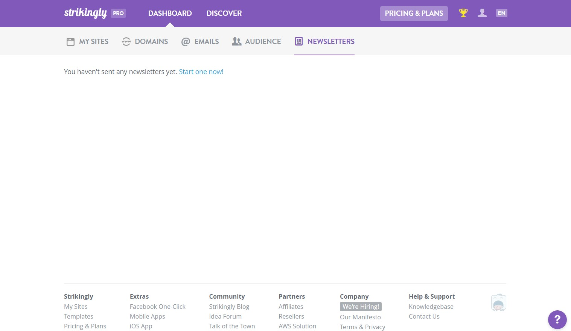Click the trophy rewards icon

(x=463, y=13)
